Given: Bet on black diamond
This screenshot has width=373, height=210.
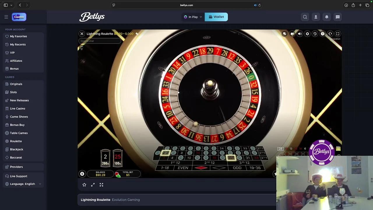Looking at the screenshot, I should coord(219,168).
